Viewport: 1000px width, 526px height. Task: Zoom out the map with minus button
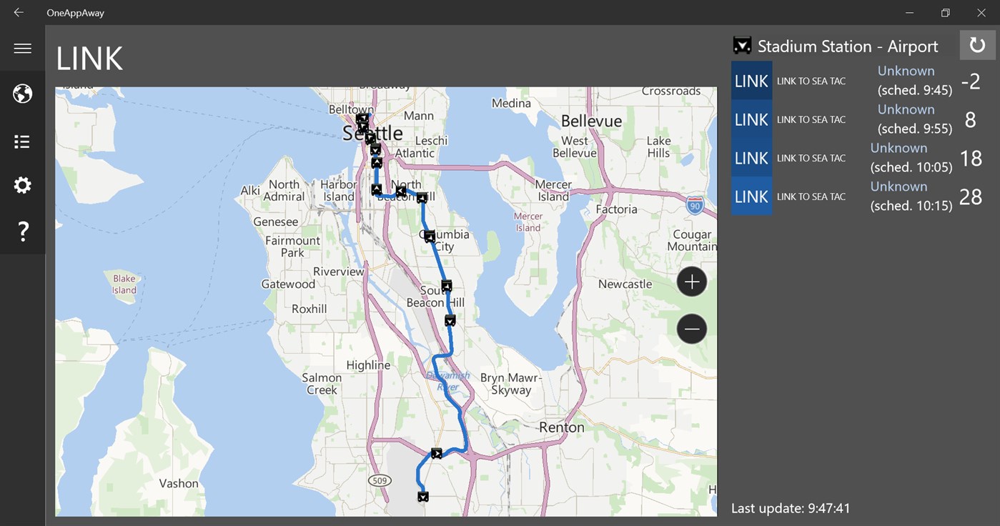691,329
